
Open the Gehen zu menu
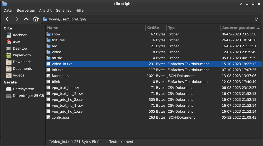pos(63,10)
